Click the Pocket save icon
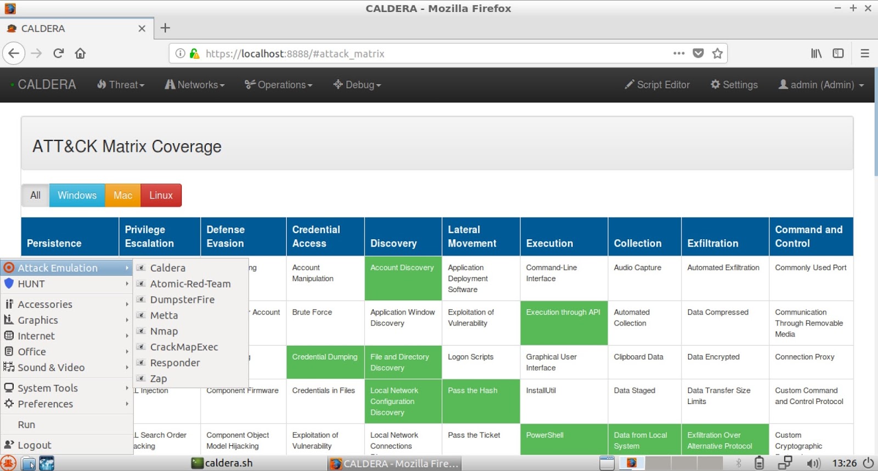Image resolution: width=878 pixels, height=471 pixels. click(x=698, y=53)
